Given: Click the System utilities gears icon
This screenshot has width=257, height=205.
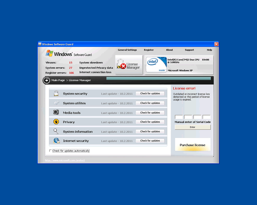Looking at the screenshot, I should coord(56,103).
